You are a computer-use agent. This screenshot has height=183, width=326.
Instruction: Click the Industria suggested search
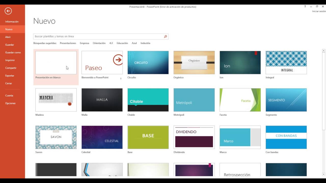coord(145,43)
